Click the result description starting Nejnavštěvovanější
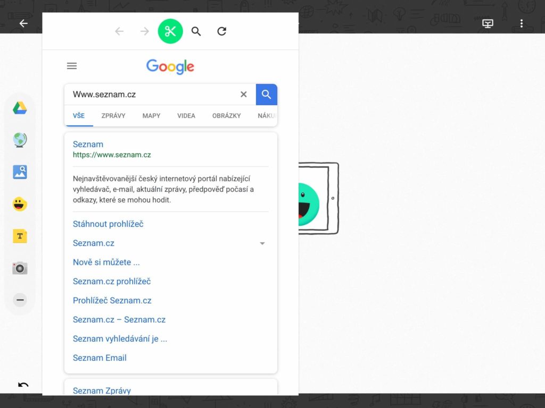Viewport: 545px width, 408px height. pyautogui.click(x=163, y=190)
